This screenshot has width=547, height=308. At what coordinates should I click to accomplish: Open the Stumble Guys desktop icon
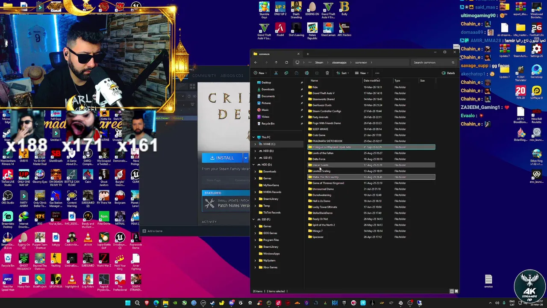coord(264,10)
